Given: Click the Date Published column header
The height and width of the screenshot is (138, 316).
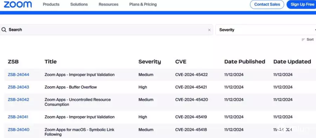Looking at the screenshot, I should pos(245,62).
